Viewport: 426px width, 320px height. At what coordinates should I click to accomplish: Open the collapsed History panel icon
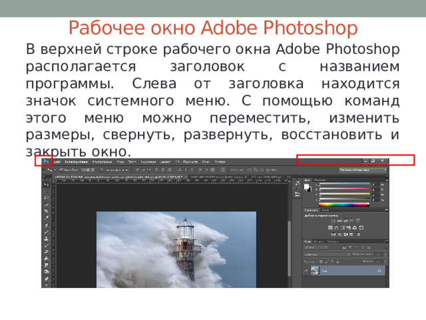point(298,184)
